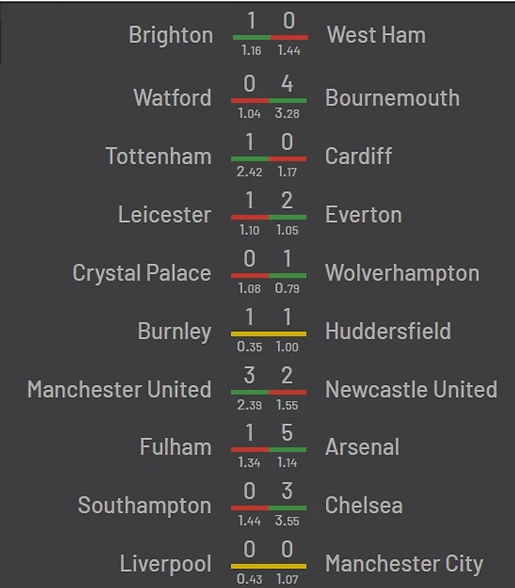Viewport: 515px width, 588px height.
Task: Select the Newcastle United team link
Action: 411,389
